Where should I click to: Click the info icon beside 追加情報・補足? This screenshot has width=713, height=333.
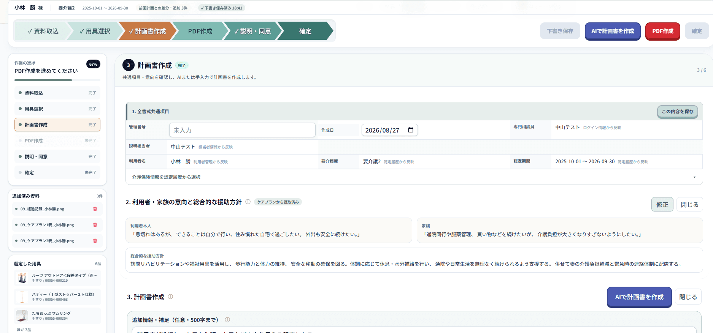click(227, 320)
